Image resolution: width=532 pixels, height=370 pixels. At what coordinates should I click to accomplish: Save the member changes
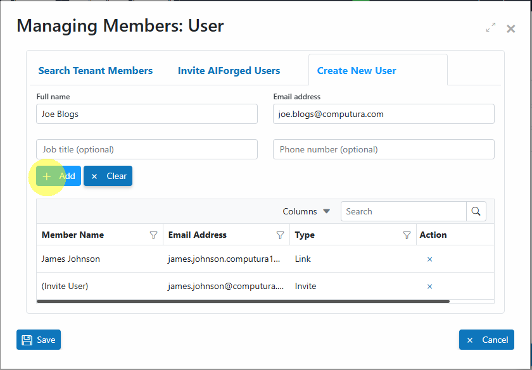[x=39, y=340]
